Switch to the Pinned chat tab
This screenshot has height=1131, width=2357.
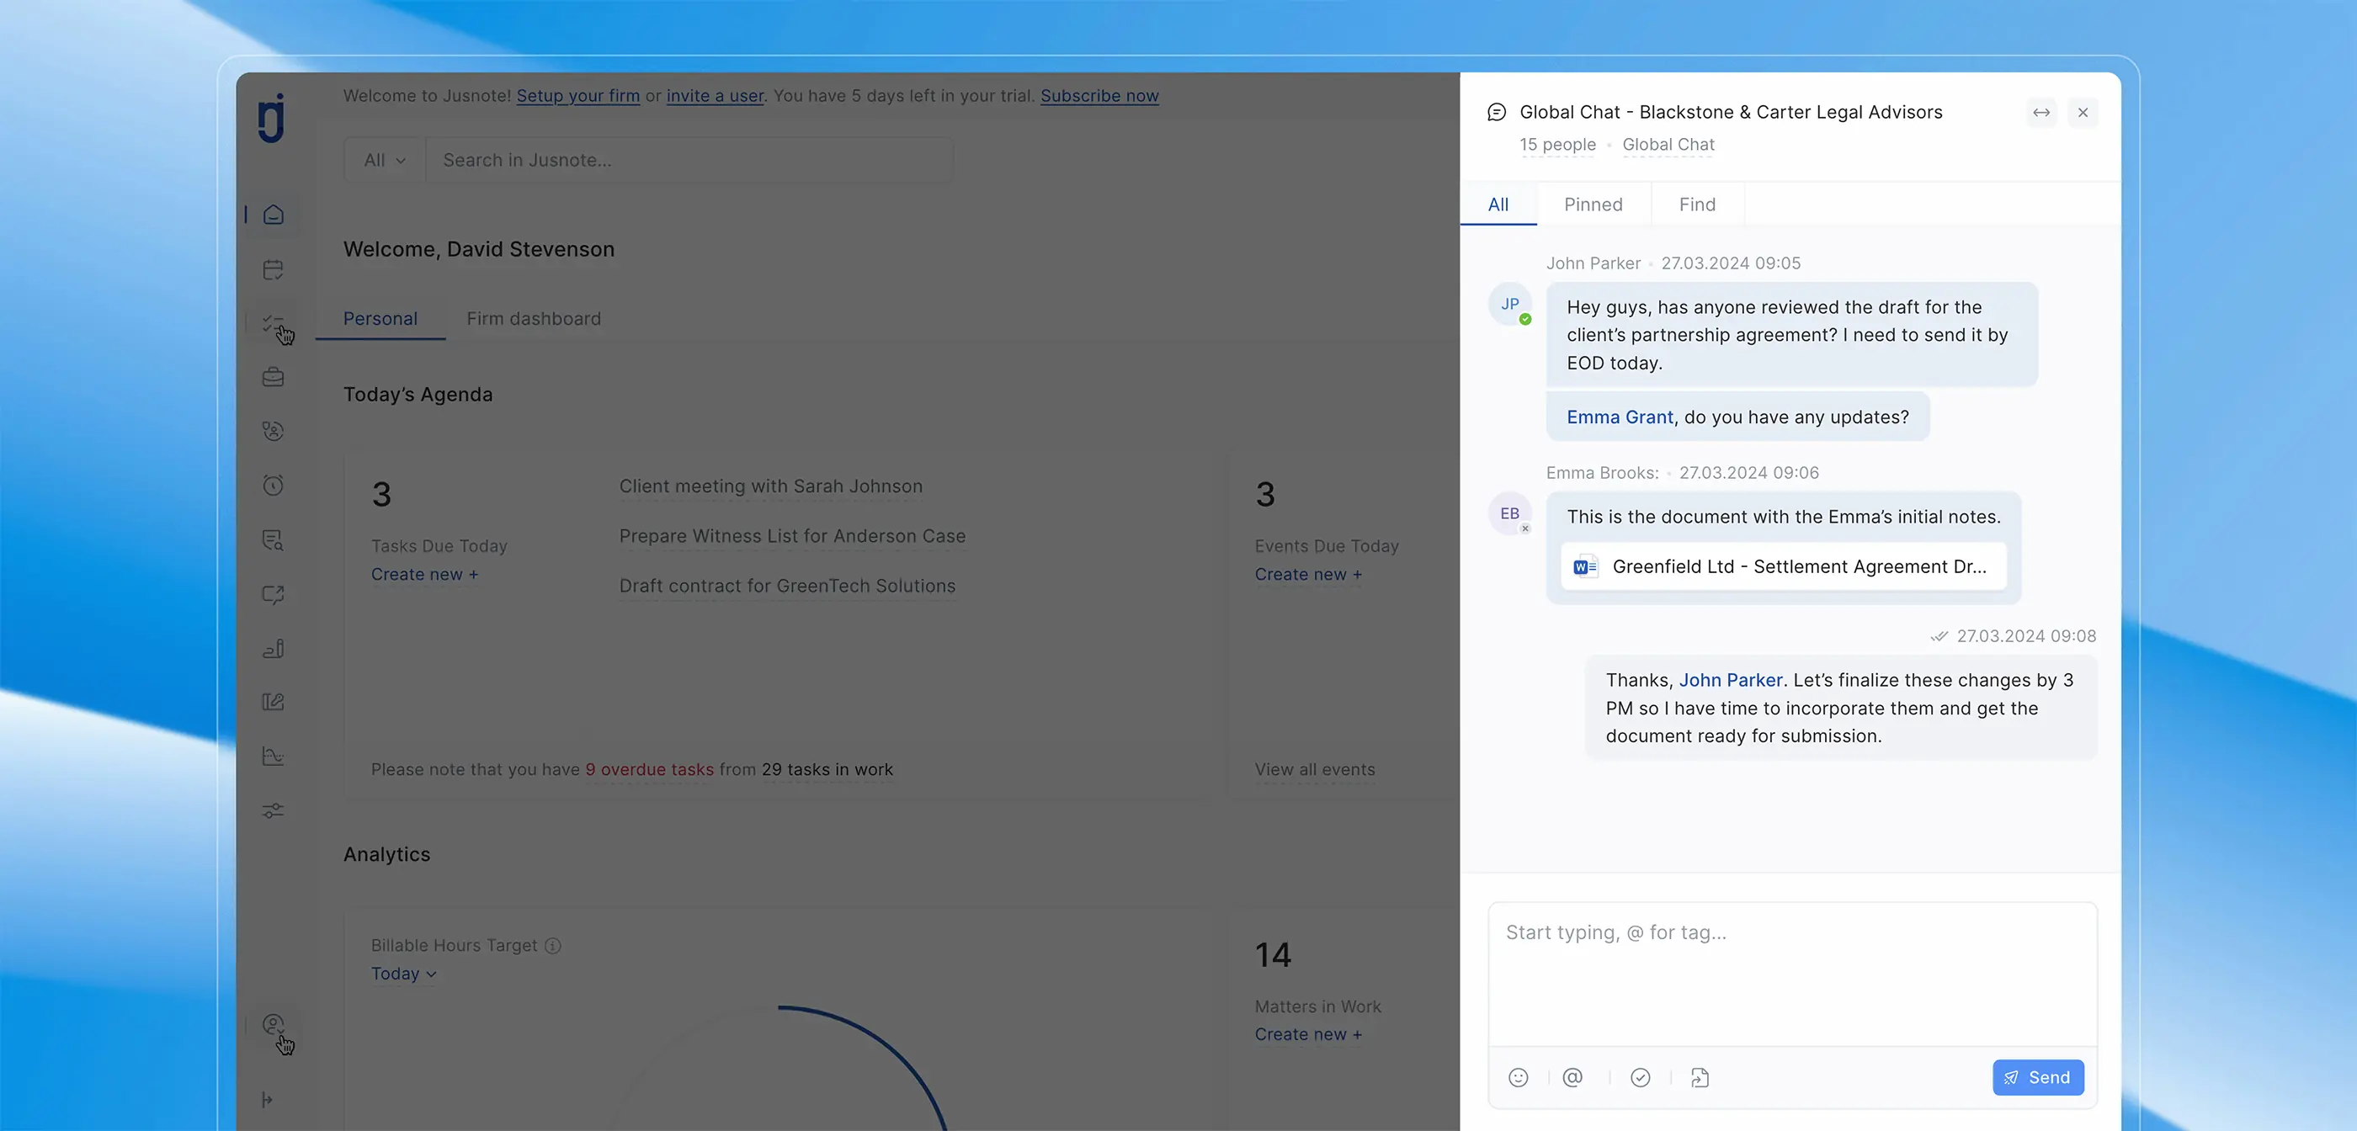click(1593, 205)
